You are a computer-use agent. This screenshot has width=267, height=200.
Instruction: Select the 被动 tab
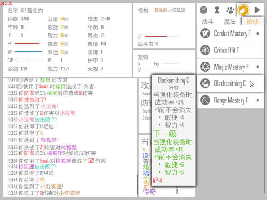tap(252, 22)
